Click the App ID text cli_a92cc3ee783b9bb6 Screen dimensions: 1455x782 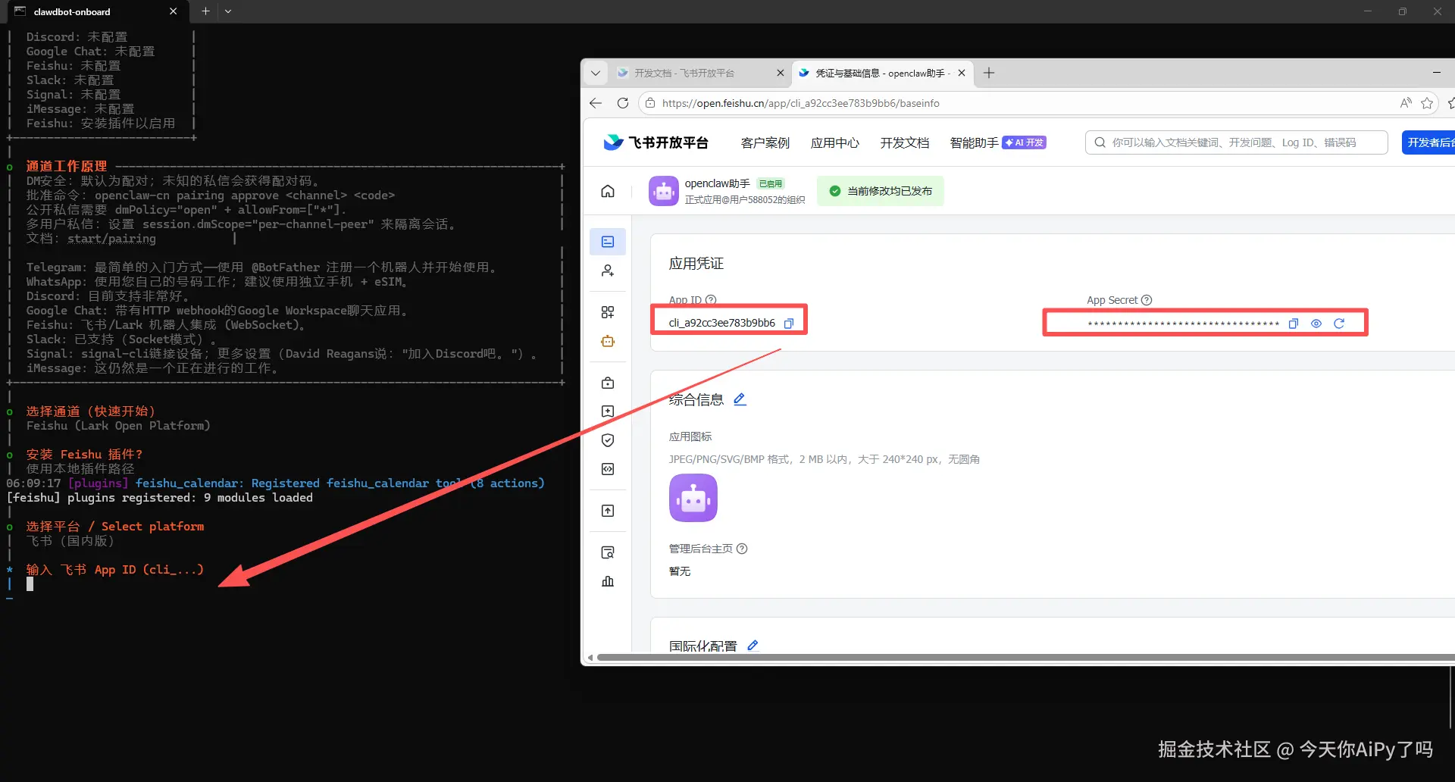[722, 323]
